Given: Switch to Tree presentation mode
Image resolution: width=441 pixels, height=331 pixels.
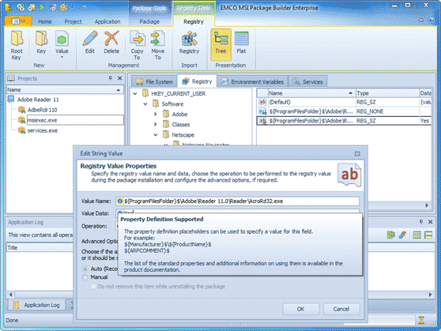Looking at the screenshot, I should pyautogui.click(x=220, y=44).
